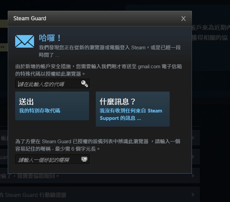Expand arrow on Steam Guard 行動驗證器 row
230x202 pixels.
pos(193,195)
